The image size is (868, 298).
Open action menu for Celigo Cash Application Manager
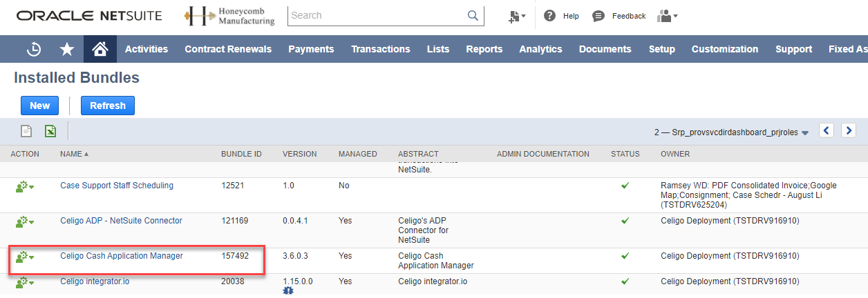point(25,257)
